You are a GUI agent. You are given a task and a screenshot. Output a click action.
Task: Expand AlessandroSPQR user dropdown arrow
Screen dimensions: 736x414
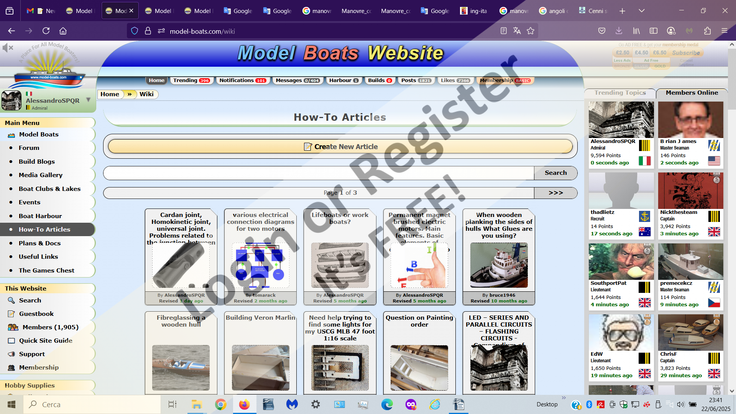pos(89,100)
